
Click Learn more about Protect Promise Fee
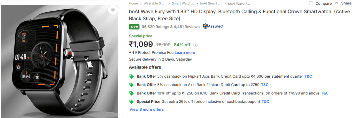[x=185, y=53]
